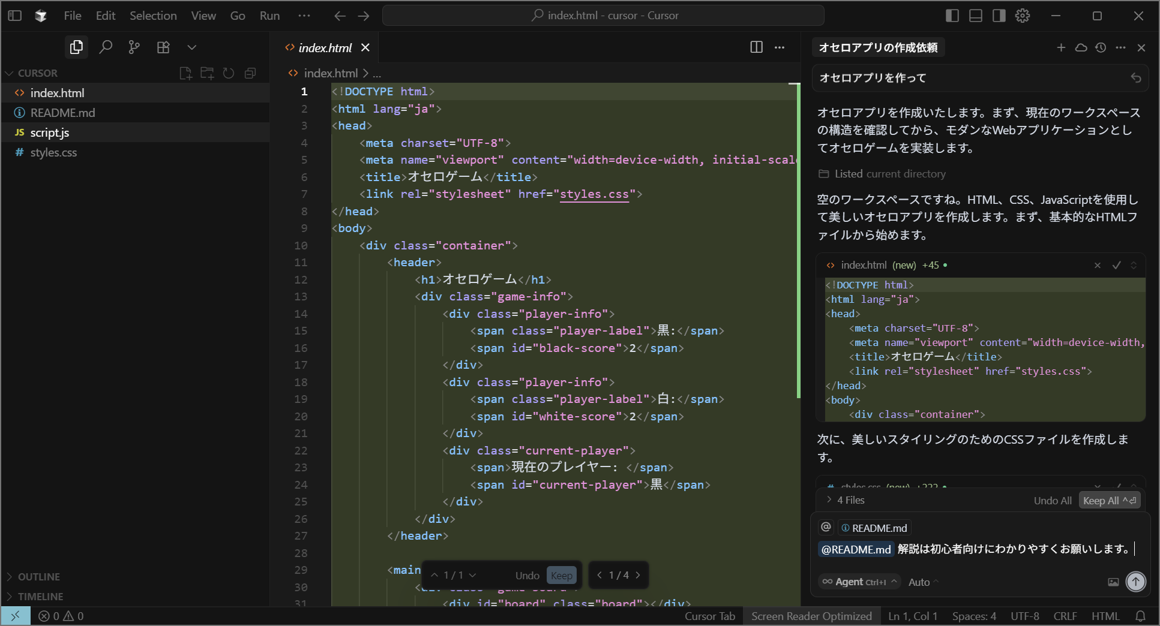Toggle the primary sidebar icon in title bar
The height and width of the screenshot is (626, 1160).
[15, 16]
